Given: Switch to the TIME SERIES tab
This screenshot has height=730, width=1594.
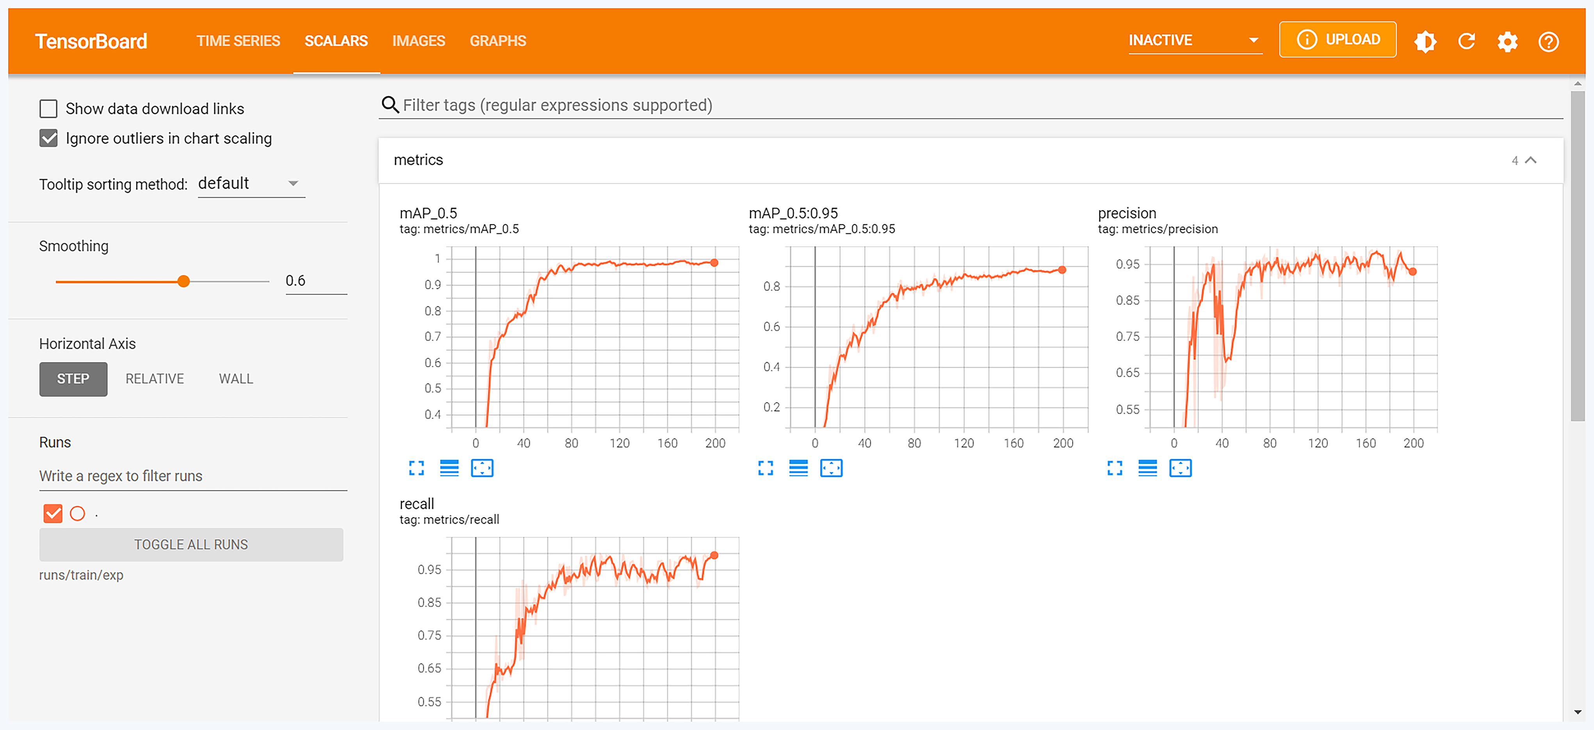Looking at the screenshot, I should click(x=238, y=41).
